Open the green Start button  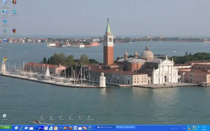click(6, 128)
